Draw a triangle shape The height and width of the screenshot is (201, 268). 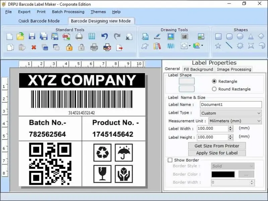tap(251, 37)
